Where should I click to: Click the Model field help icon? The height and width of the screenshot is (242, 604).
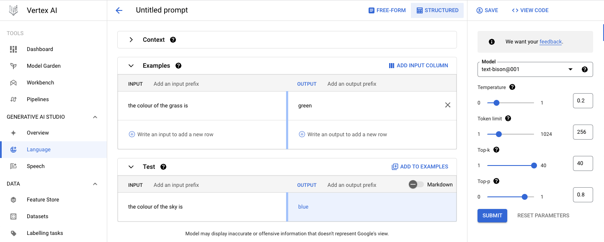click(585, 69)
